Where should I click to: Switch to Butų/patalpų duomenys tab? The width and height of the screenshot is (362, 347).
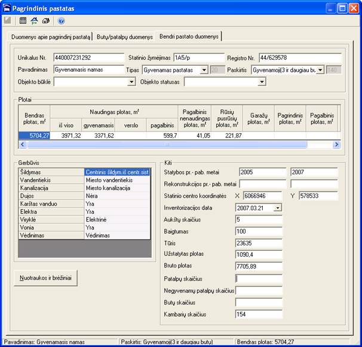click(125, 36)
